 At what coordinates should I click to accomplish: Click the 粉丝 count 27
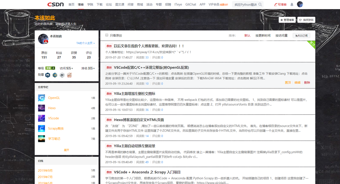(x=59, y=57)
